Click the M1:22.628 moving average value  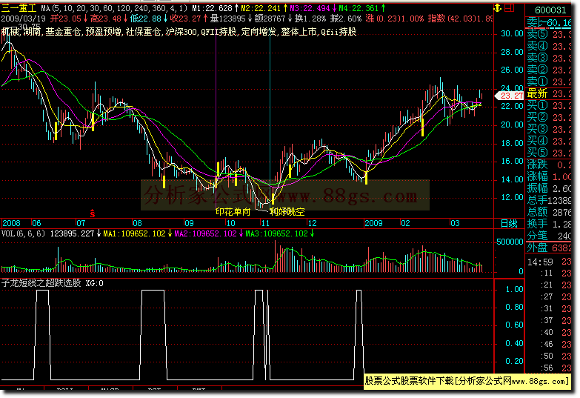click(216, 8)
